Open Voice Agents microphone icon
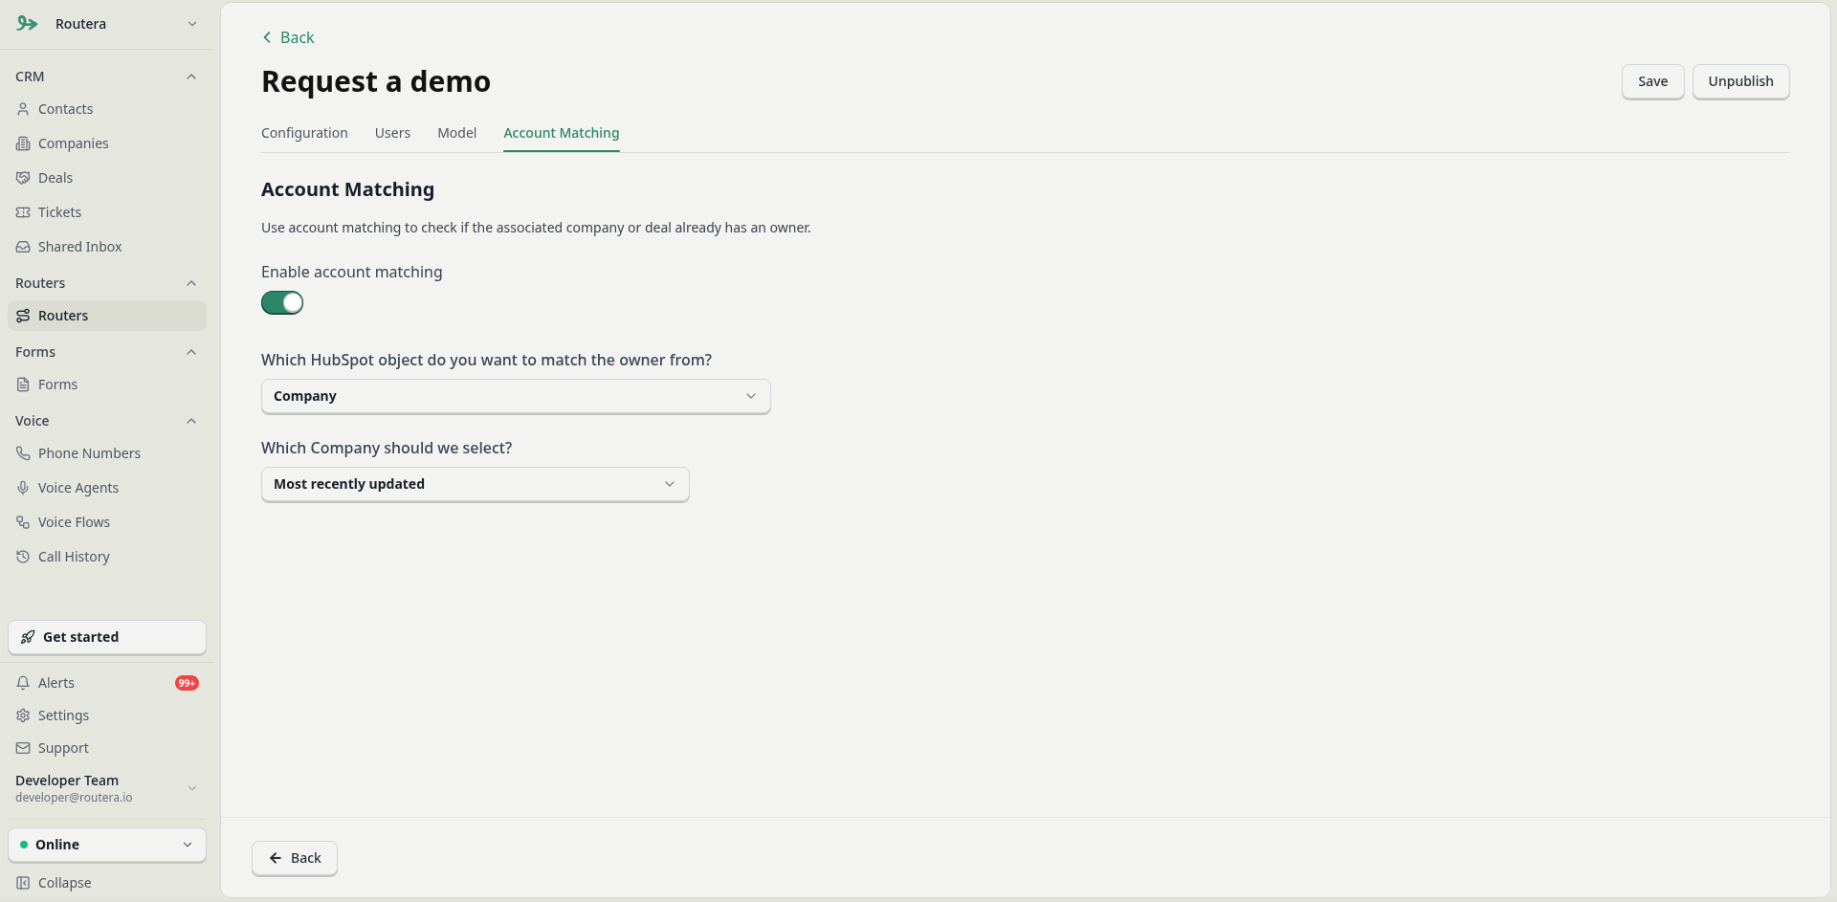The image size is (1837, 902). (23, 488)
